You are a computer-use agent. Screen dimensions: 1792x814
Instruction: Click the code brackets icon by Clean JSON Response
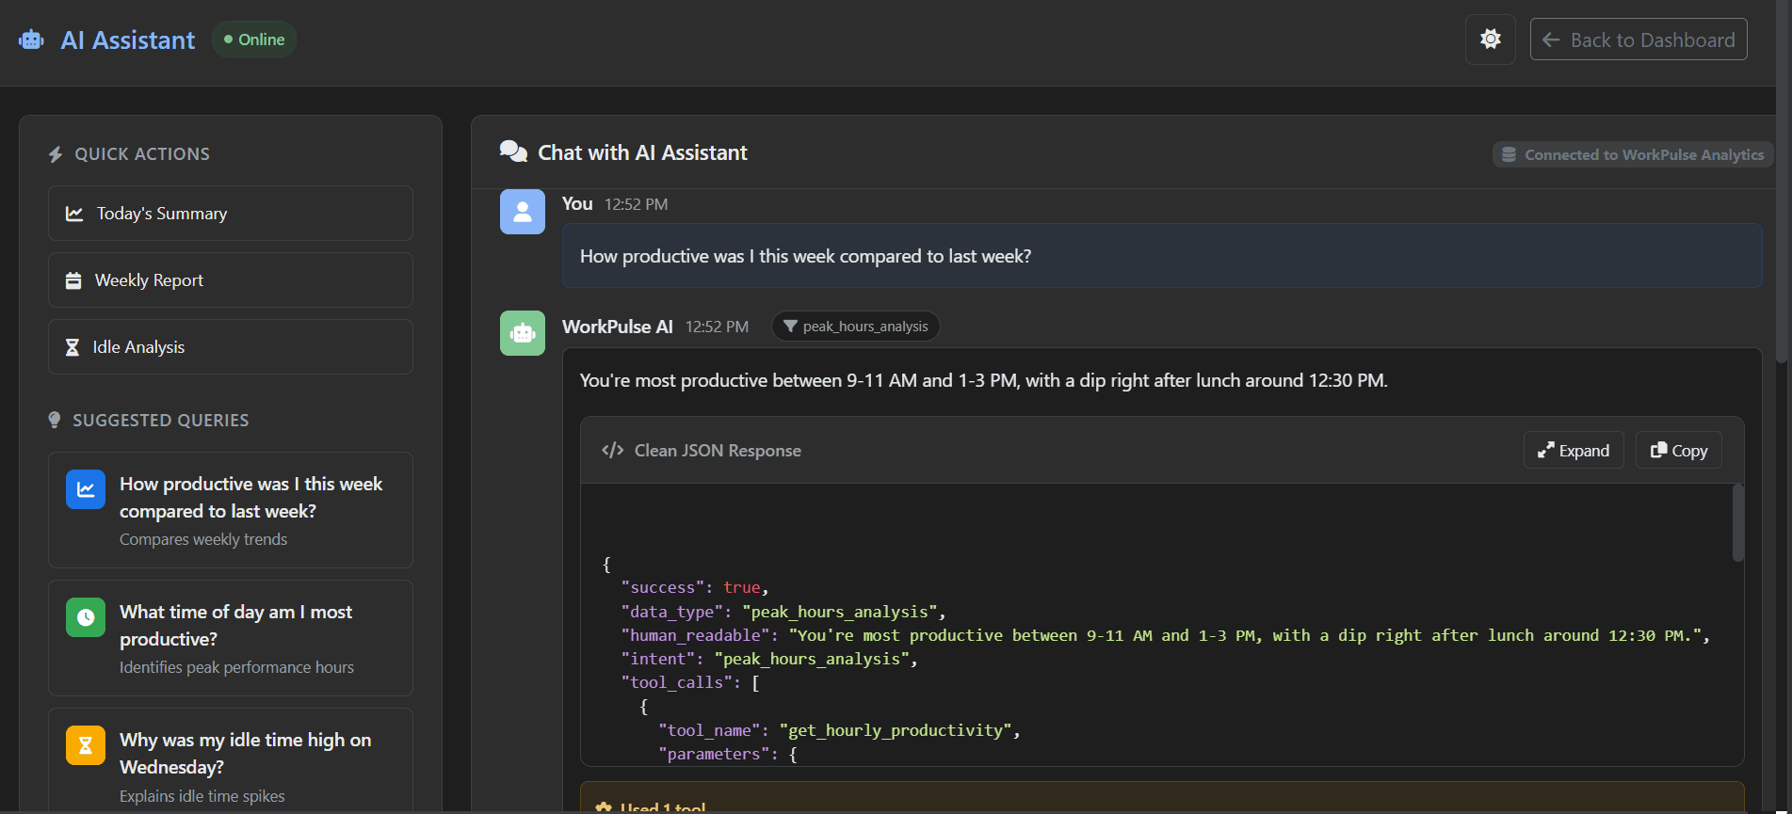coord(613,450)
